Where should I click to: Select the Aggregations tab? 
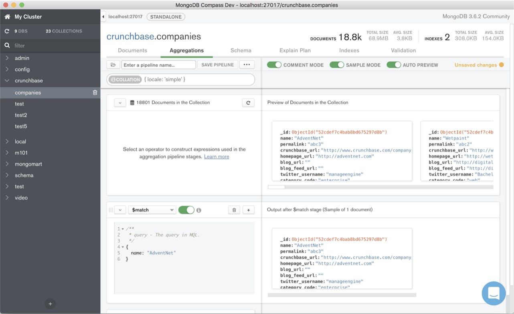point(186,50)
